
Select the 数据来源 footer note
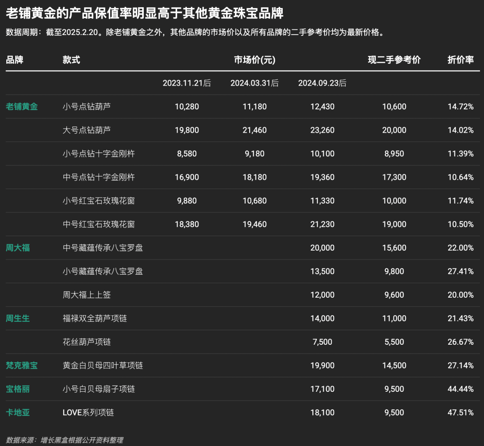(65, 440)
